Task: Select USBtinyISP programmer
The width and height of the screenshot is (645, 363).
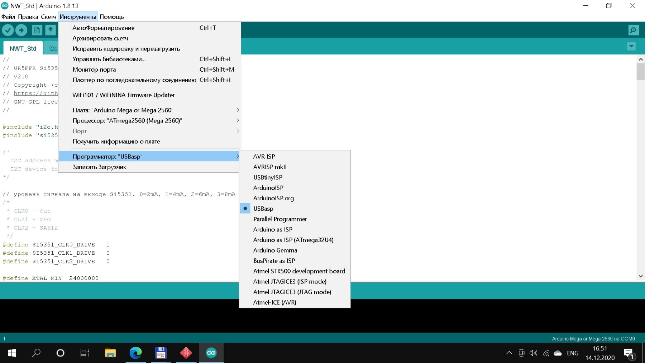Action: (295, 177)
